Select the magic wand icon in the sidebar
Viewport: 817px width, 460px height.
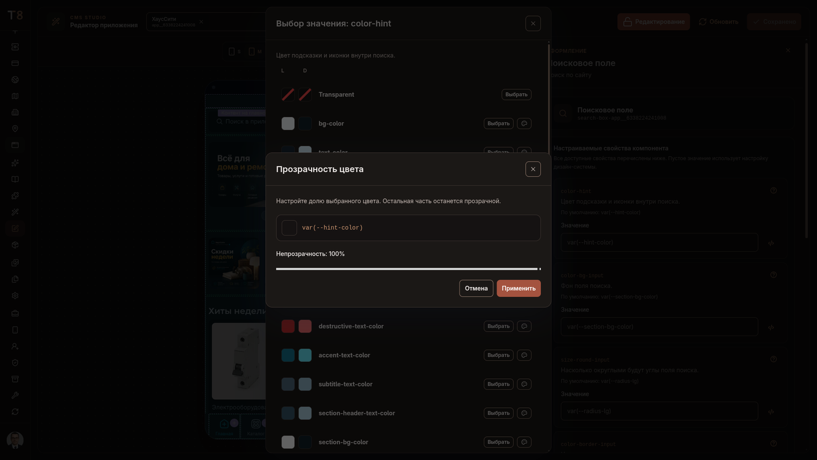click(x=15, y=212)
